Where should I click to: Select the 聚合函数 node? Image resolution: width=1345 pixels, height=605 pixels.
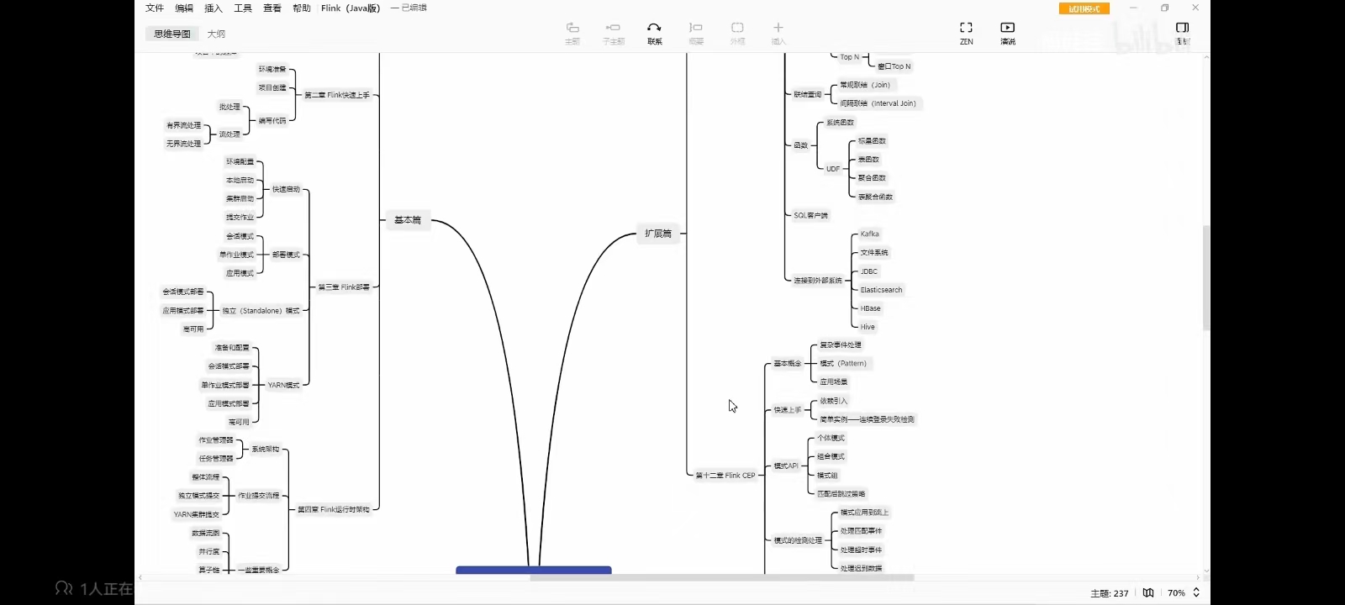pos(872,178)
